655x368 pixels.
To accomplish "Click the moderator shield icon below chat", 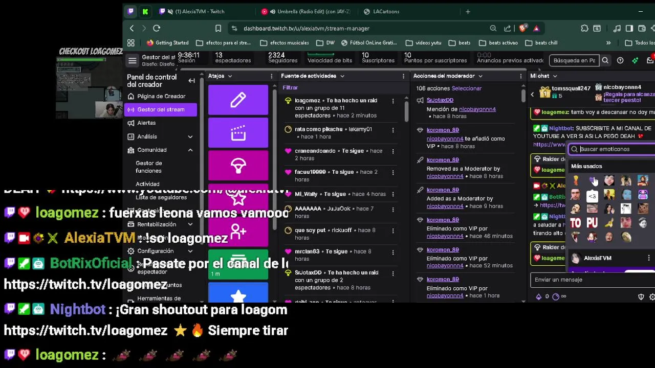I will coord(641,296).
